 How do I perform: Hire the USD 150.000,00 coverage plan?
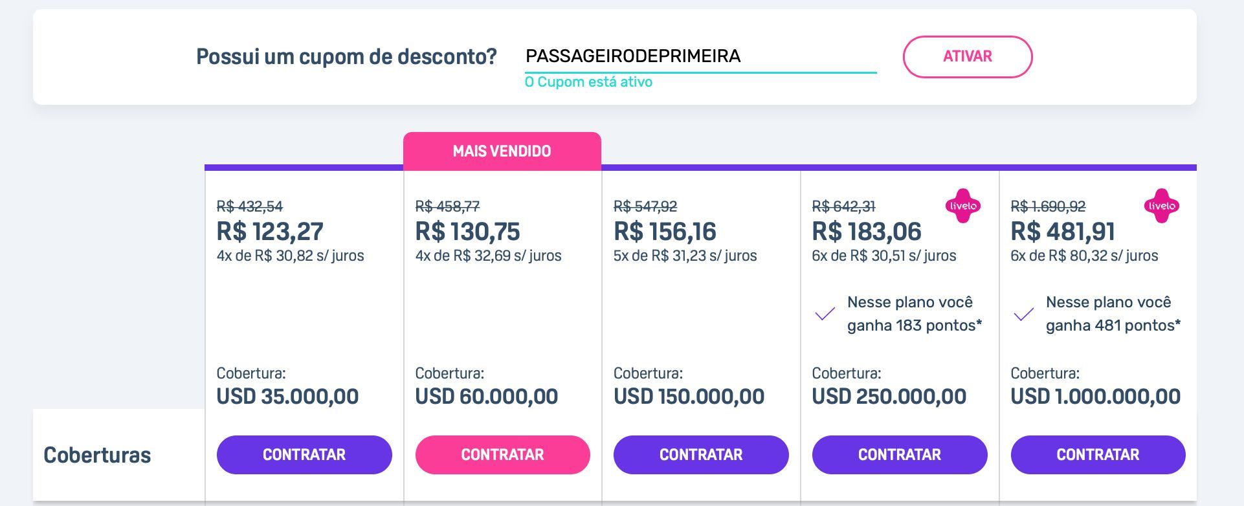[x=701, y=455]
